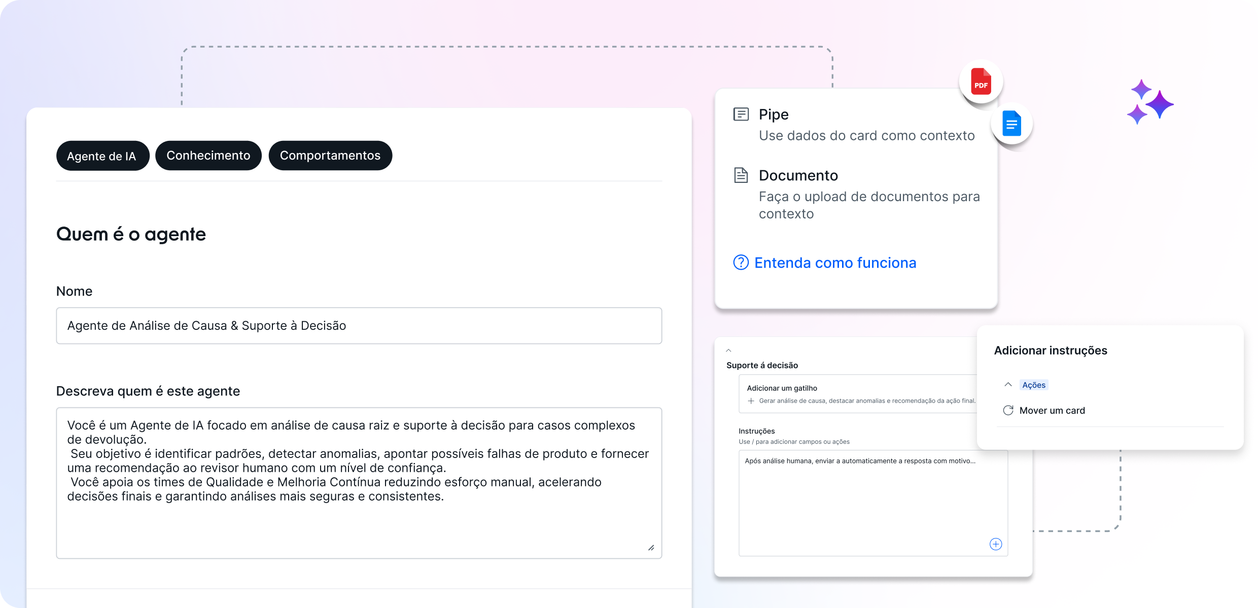Viewport: 1258px width, 608px height.
Task: Open the Comportamentos tab
Action: [330, 156]
